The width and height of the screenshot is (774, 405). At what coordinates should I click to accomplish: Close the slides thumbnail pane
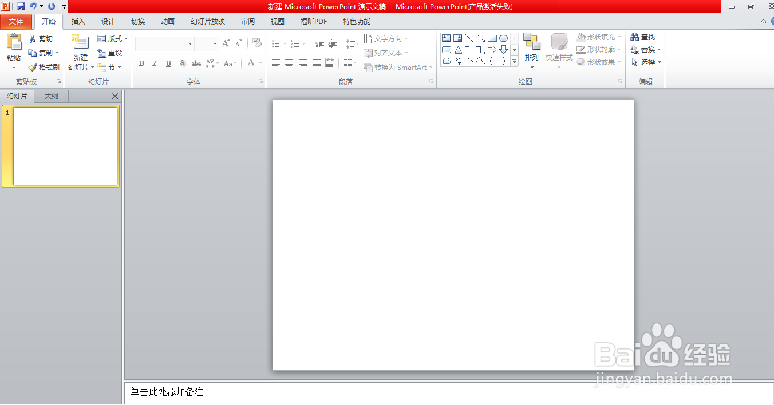click(115, 96)
